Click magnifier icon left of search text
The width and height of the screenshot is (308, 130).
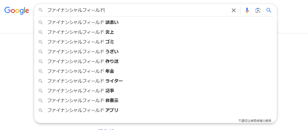click(41, 10)
